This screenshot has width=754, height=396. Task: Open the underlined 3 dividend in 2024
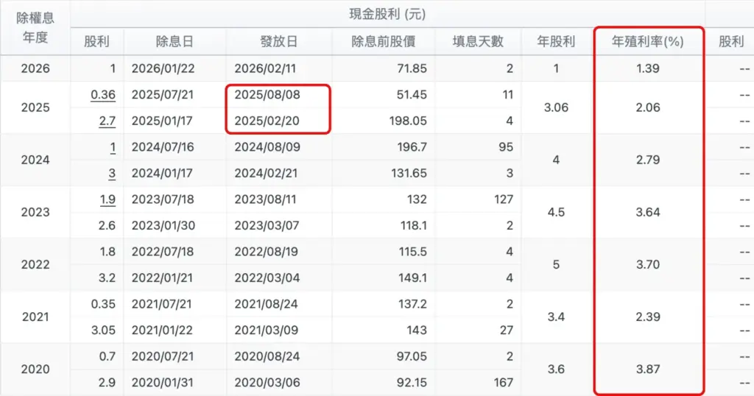pyautogui.click(x=113, y=173)
